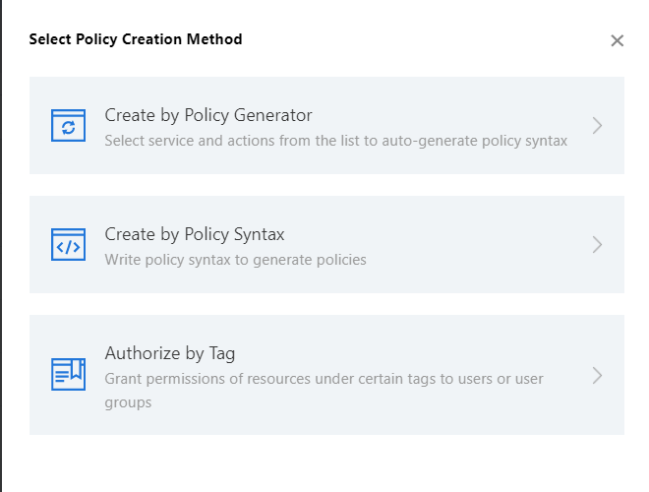Expand the Authorize by Tag chevron
The image size is (649, 492).
597,375
